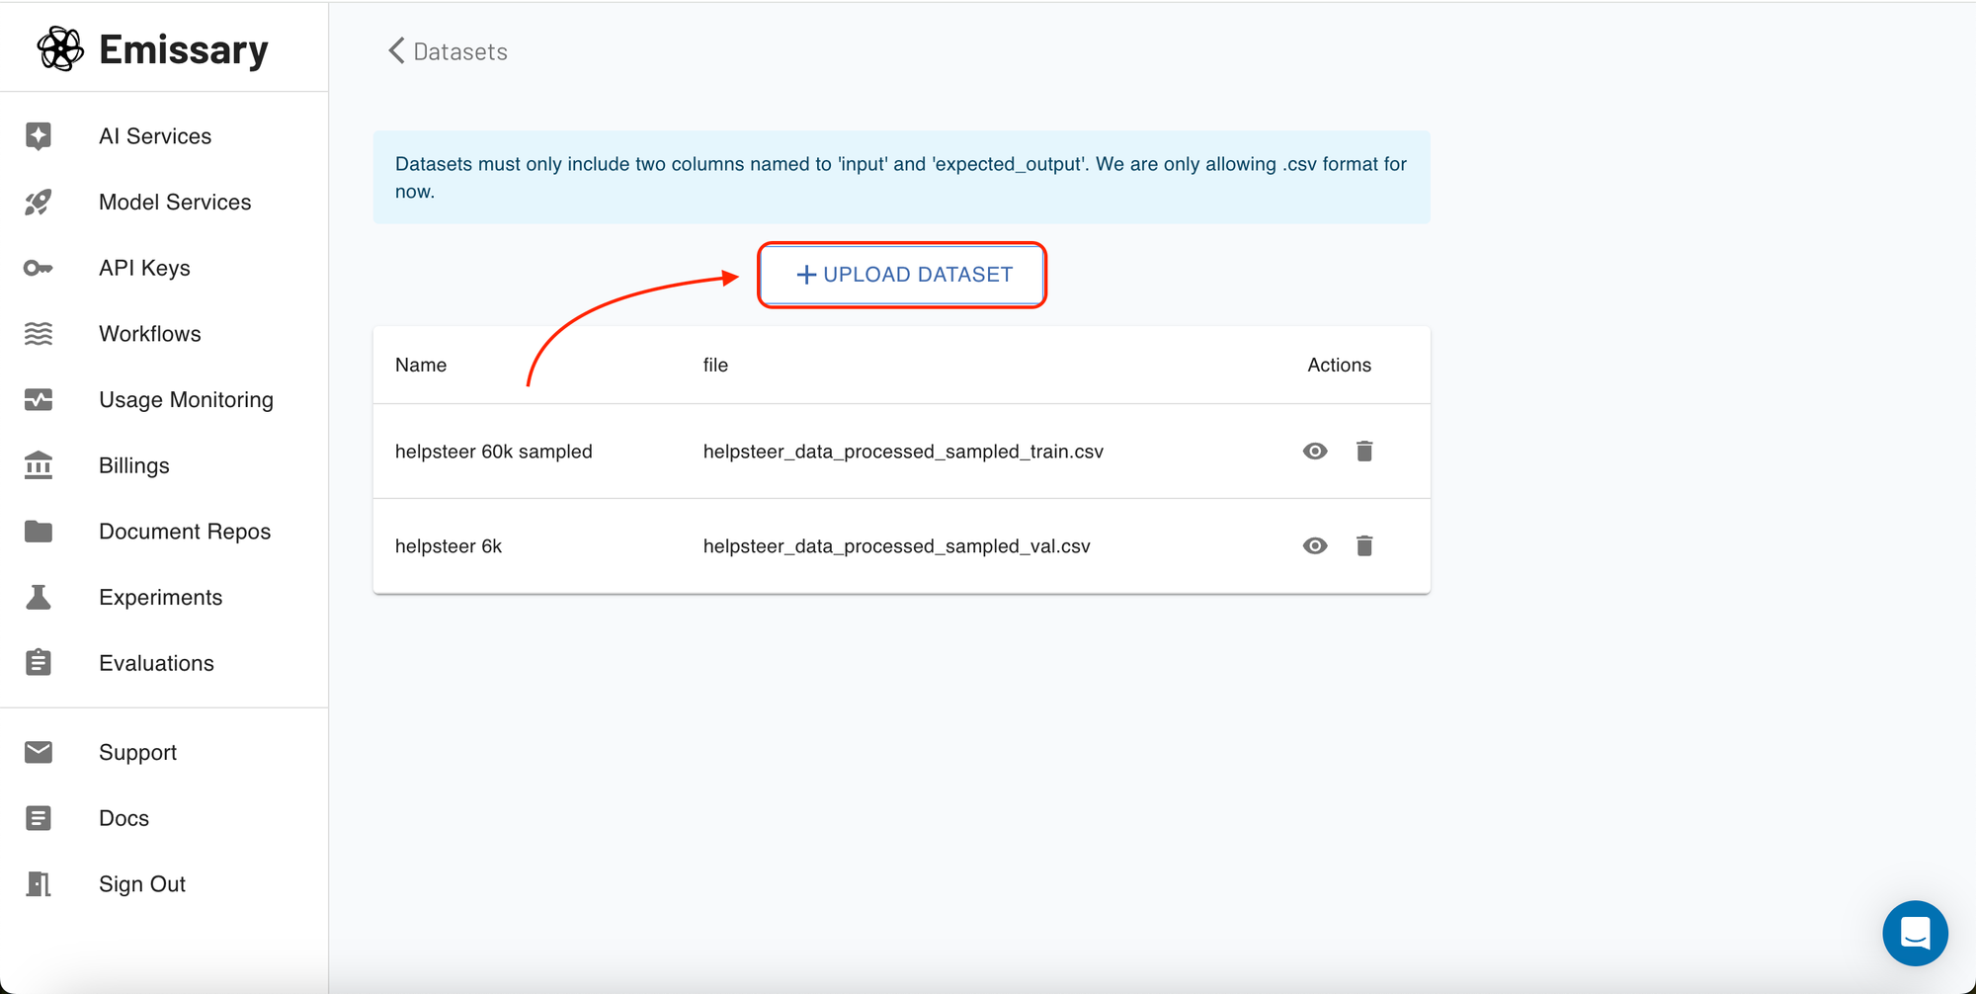Open Evaluations section
The width and height of the screenshot is (1976, 994).
pos(164,663)
